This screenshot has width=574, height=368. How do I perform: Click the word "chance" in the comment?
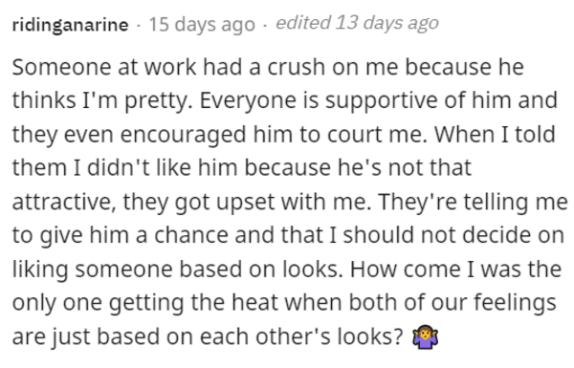click(x=191, y=235)
